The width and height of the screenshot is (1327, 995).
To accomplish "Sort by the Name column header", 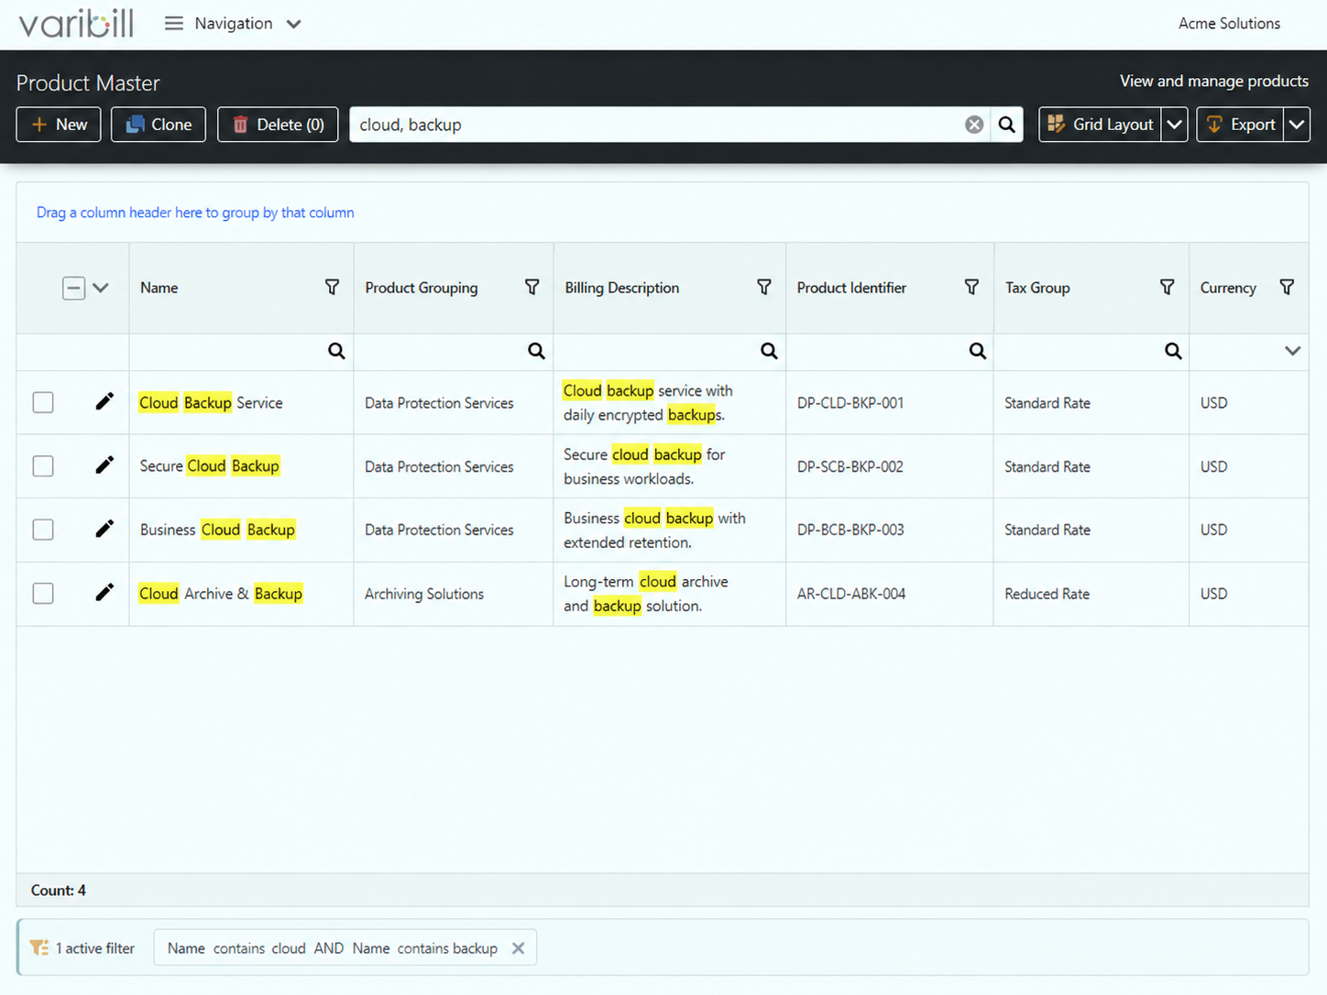I will click(159, 288).
